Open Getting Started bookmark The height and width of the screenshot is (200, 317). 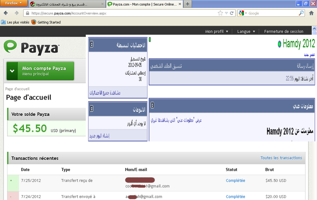(x=46, y=22)
